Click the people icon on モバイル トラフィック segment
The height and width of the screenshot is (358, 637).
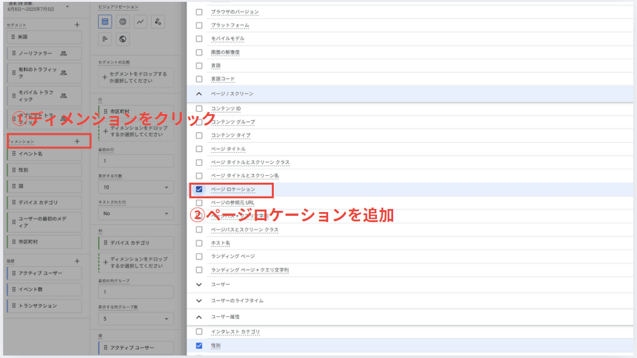click(x=63, y=95)
